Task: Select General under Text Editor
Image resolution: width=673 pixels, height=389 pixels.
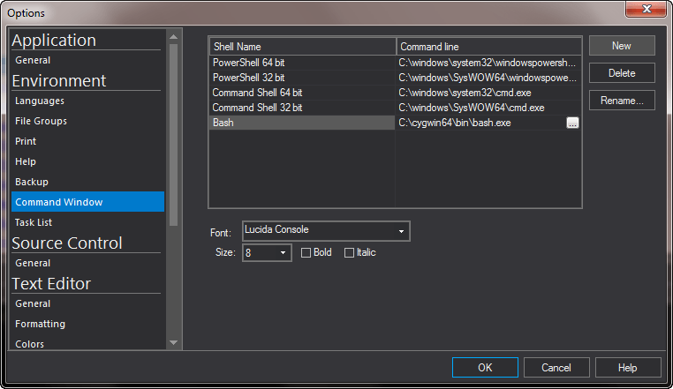Action: (x=87, y=303)
